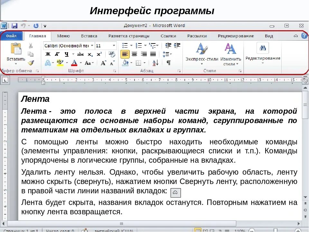Switch to the Меню tab
Screen dimensions: 309x232
[63, 36]
